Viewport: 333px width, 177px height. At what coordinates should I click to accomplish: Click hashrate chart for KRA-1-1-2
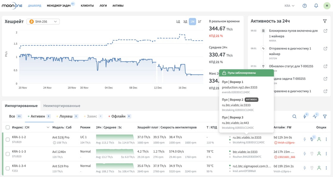click(115, 137)
